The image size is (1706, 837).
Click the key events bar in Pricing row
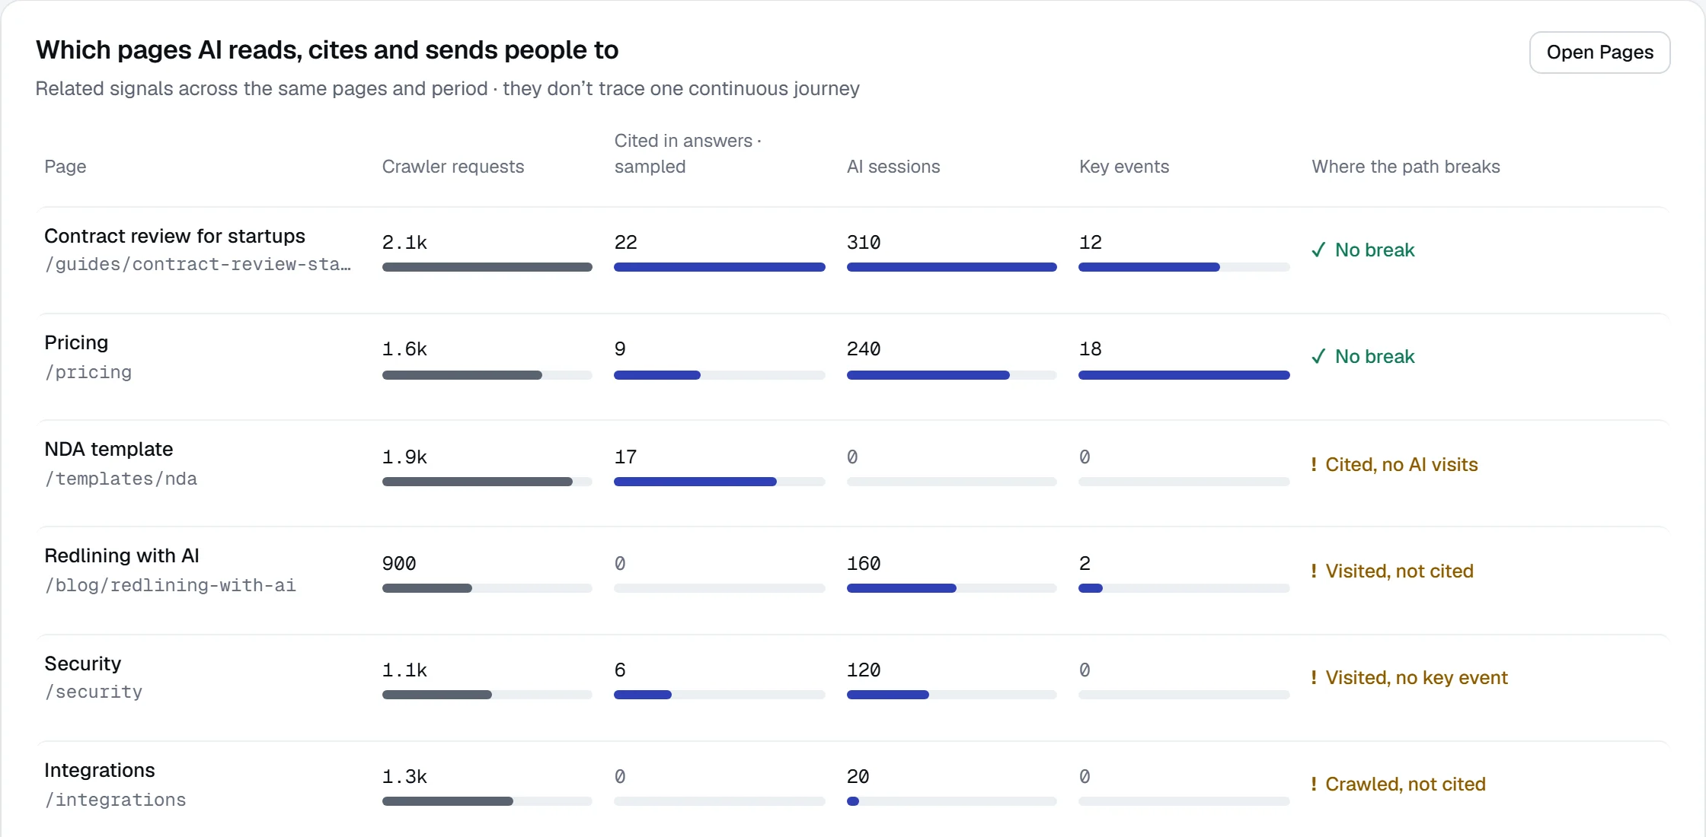[1184, 375]
